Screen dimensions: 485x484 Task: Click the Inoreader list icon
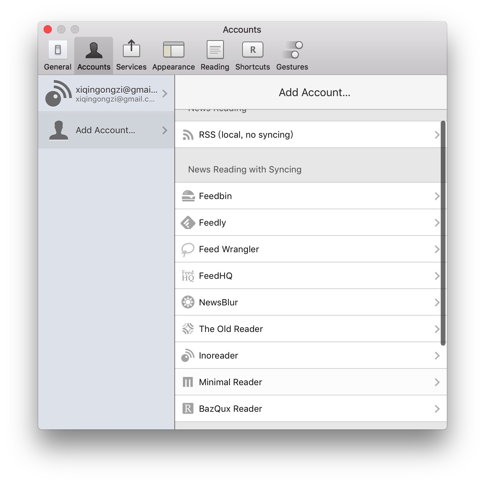tap(188, 356)
